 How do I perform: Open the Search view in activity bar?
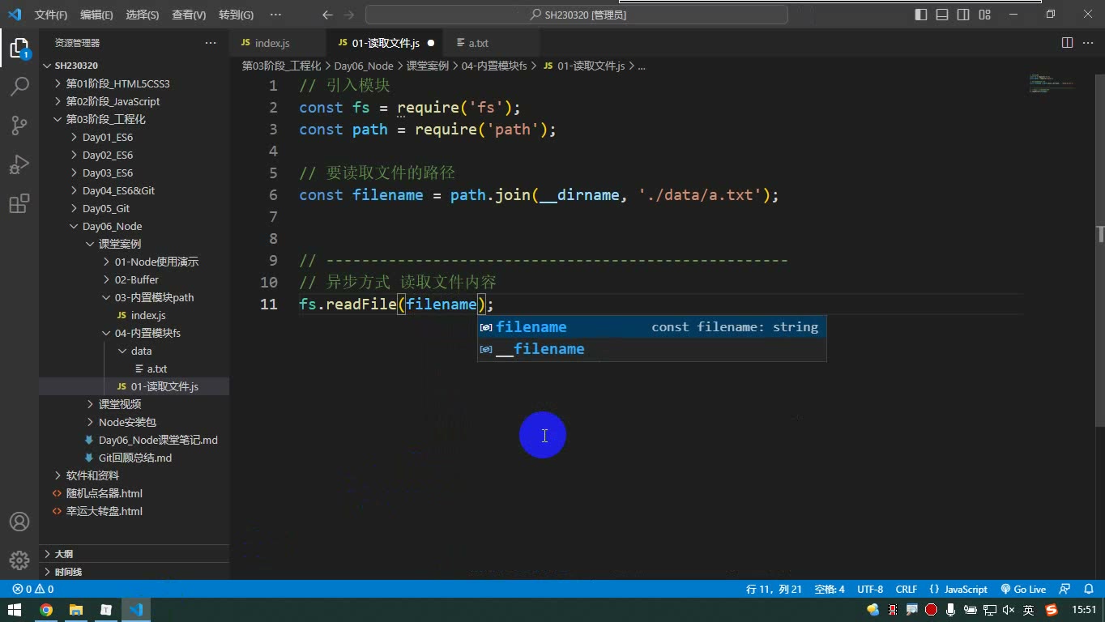[19, 86]
